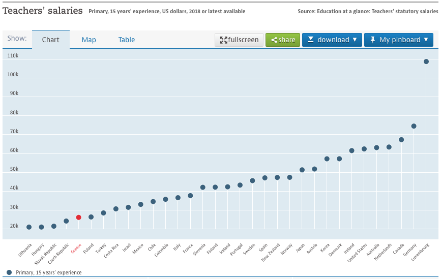Select the Japan data point
Screen dimensions: 441x279
(302, 170)
